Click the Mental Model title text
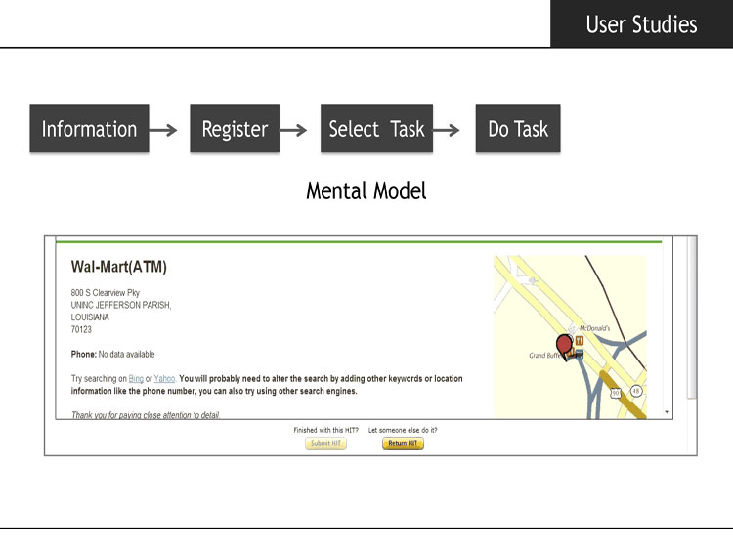 (x=366, y=190)
